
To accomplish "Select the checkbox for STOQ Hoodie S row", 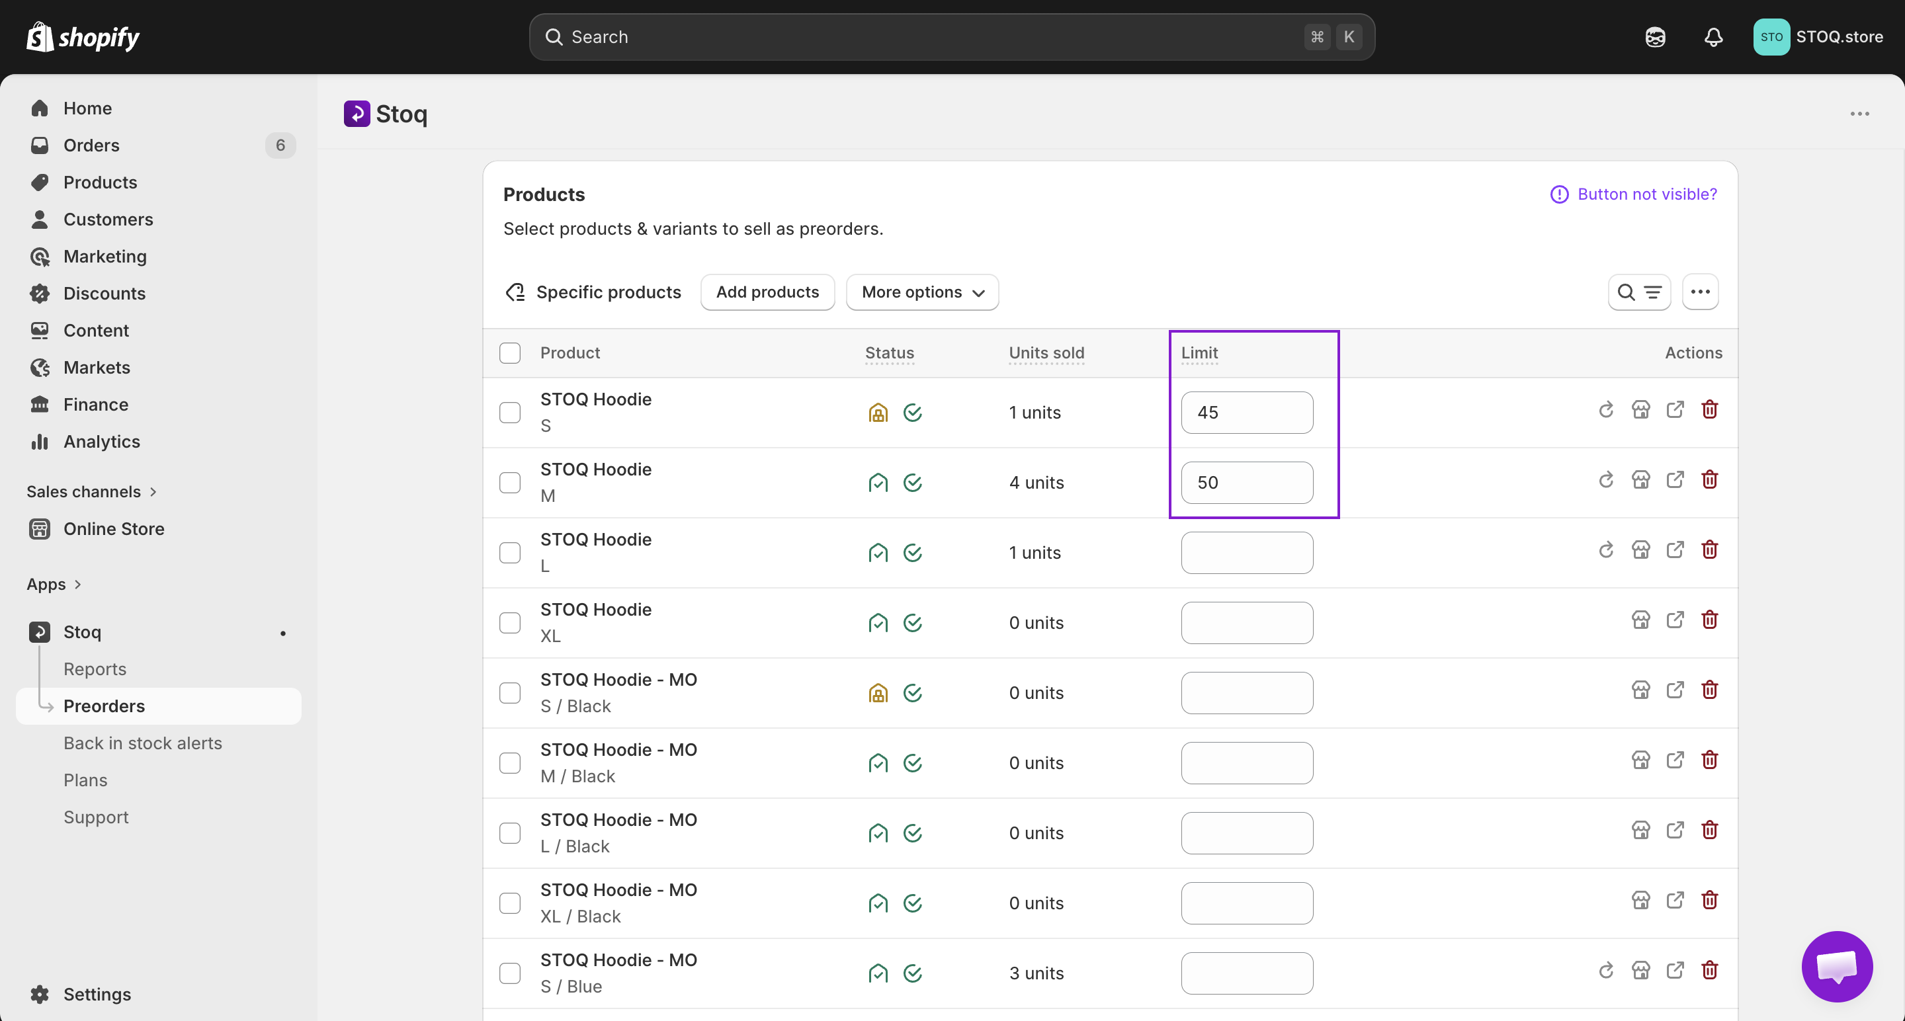I will click(x=510, y=413).
